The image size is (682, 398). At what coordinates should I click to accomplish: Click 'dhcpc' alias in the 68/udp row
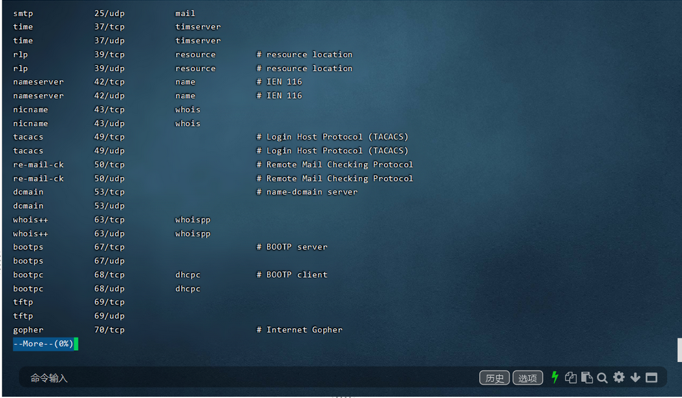pos(188,289)
